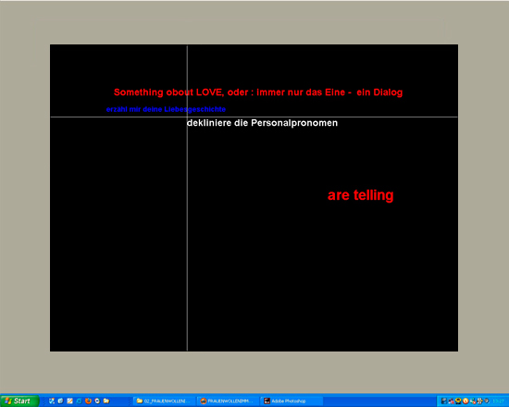Click the system tray clock
Image resolution: width=509 pixels, height=407 pixels.
click(x=498, y=401)
